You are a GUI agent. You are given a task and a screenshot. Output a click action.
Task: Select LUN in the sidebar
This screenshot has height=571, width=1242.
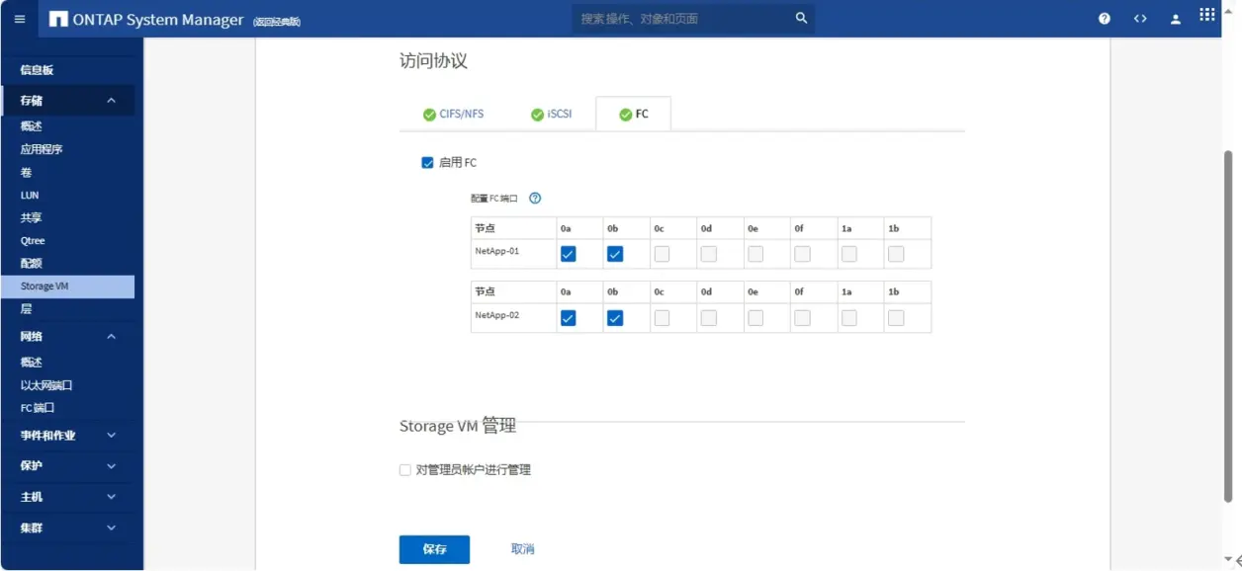pyautogui.click(x=30, y=196)
